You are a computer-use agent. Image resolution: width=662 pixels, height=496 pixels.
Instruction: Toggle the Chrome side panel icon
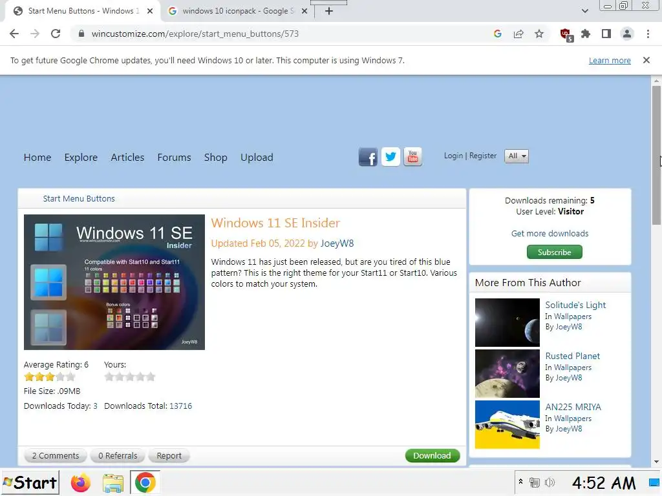pyautogui.click(x=606, y=34)
